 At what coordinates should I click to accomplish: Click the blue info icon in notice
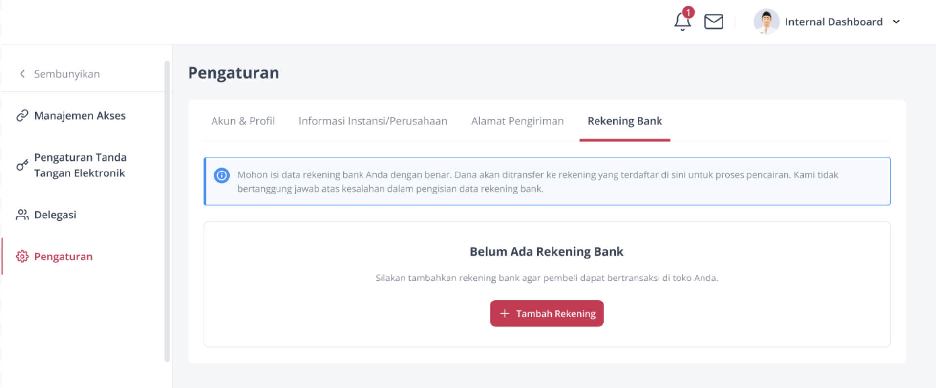pyautogui.click(x=222, y=175)
